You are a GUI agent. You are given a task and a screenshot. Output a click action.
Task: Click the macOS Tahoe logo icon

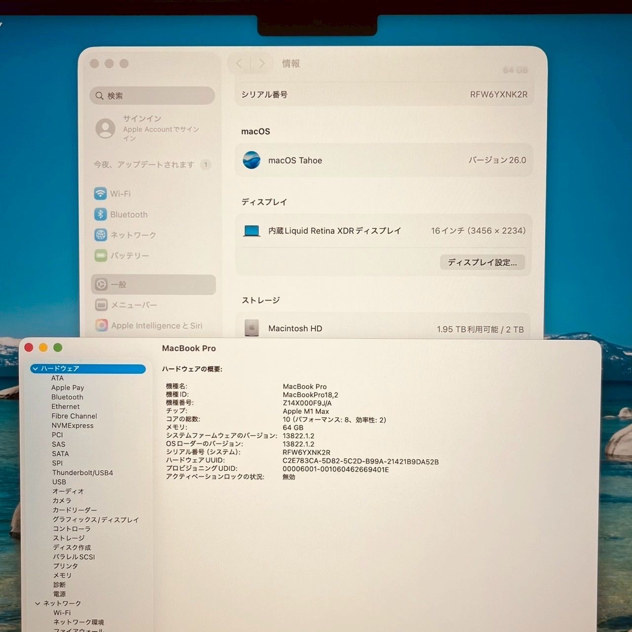251,160
